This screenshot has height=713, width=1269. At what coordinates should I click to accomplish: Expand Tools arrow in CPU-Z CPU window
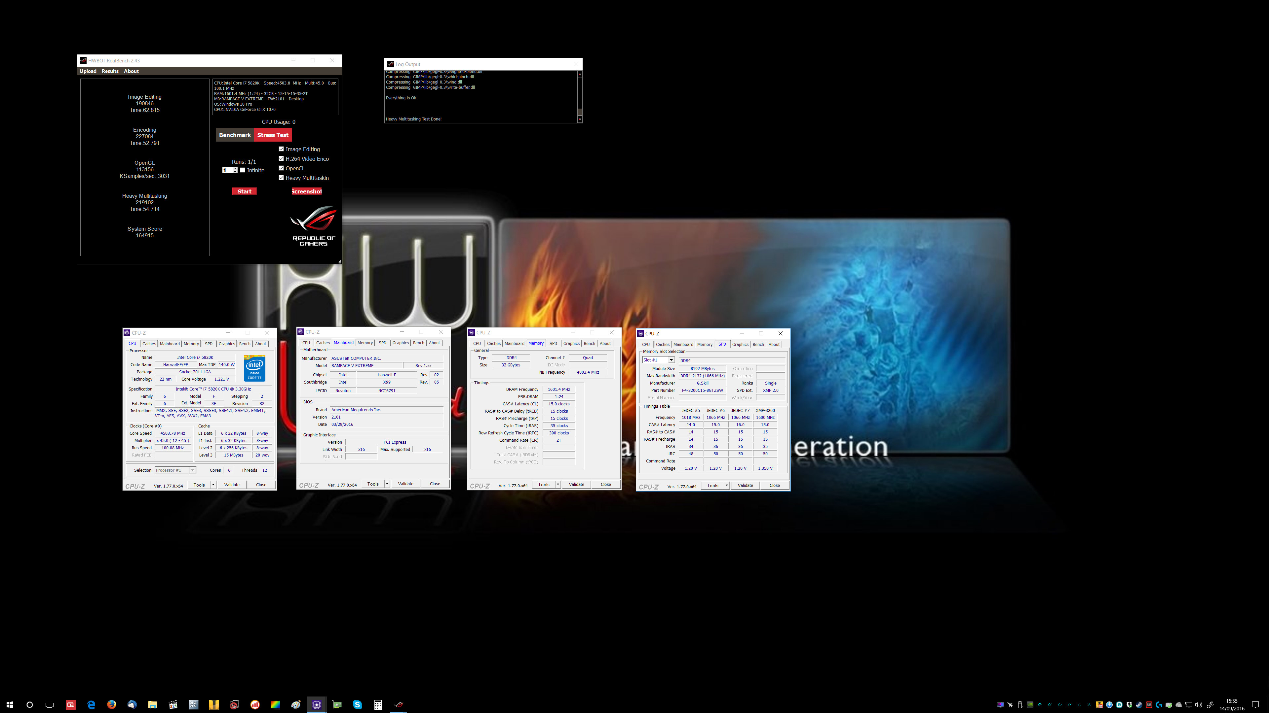tap(213, 485)
